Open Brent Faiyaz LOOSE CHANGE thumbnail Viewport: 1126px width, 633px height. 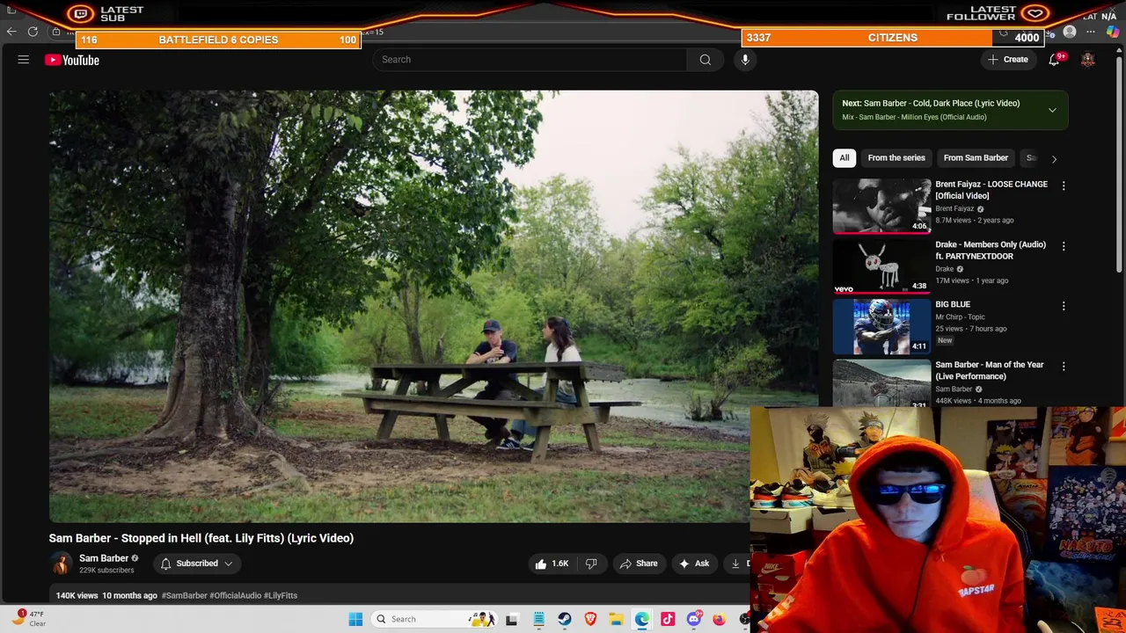click(x=881, y=206)
